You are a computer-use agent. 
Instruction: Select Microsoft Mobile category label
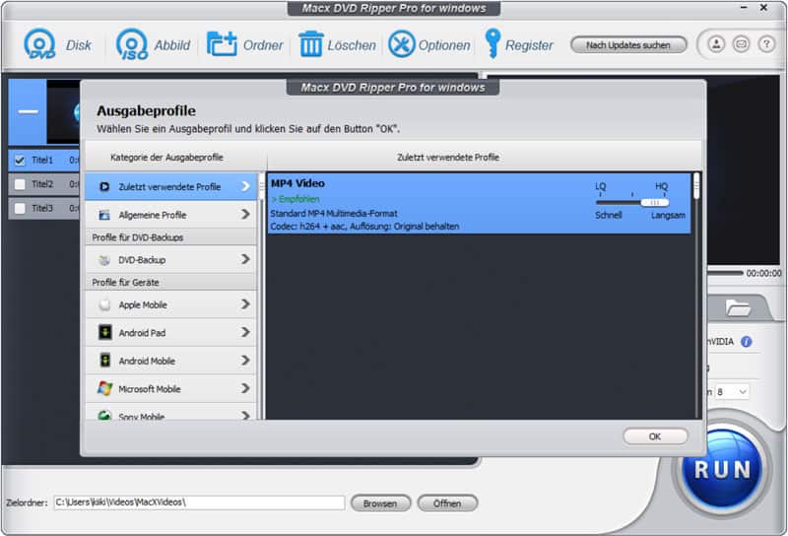pyautogui.click(x=150, y=388)
